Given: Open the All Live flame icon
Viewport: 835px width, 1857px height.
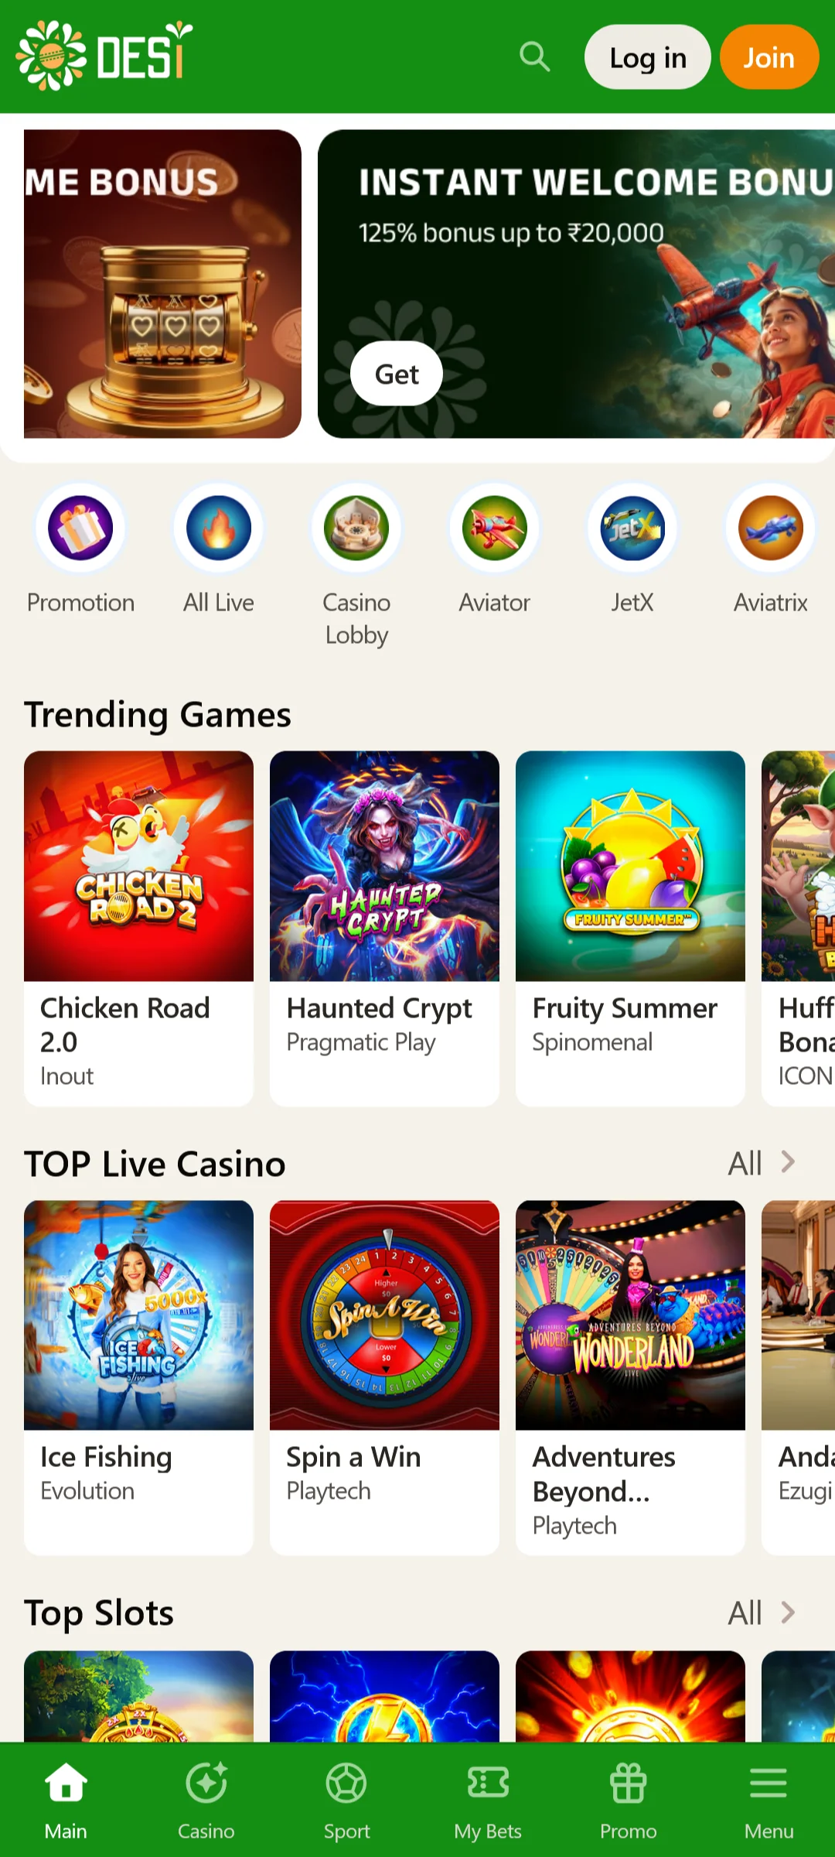Looking at the screenshot, I should click(x=219, y=528).
